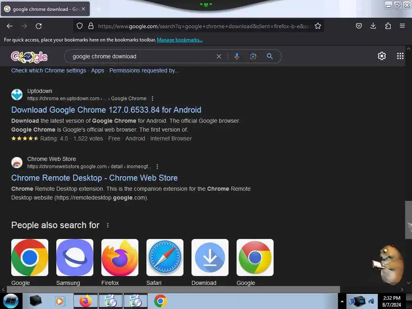The width and height of the screenshot is (412, 309).
Task: Select the google chrome download tab
Action: pos(45,9)
